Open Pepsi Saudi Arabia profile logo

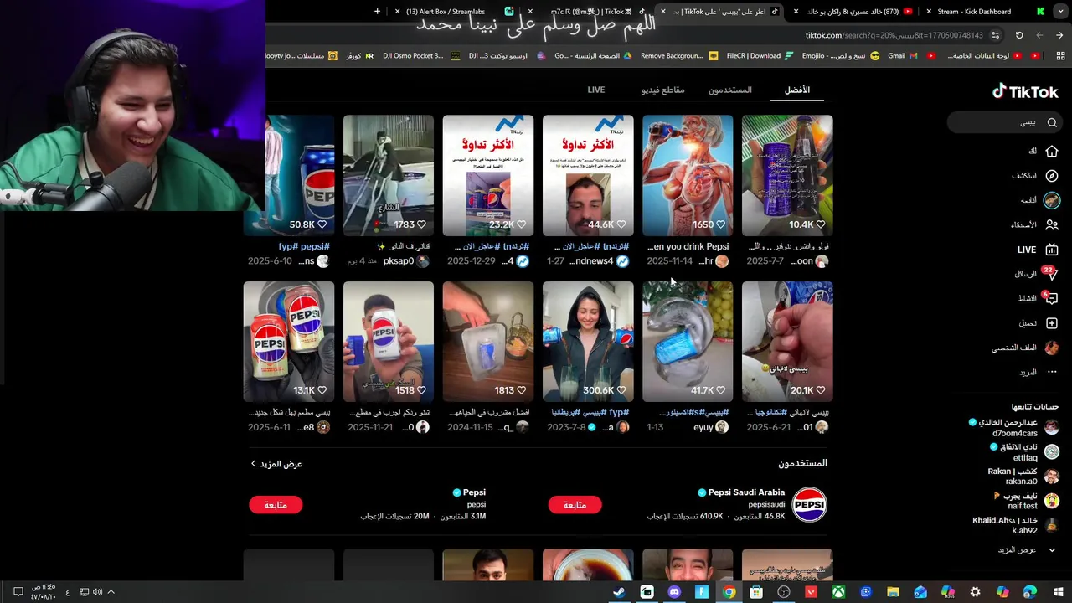pyautogui.click(x=809, y=504)
